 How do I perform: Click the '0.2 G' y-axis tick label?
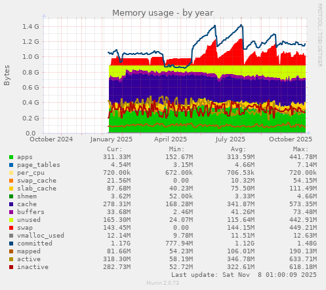pos(31,118)
